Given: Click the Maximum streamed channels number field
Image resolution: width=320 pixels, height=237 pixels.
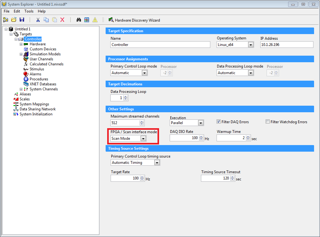Looking at the screenshot, I should [x=125, y=123].
